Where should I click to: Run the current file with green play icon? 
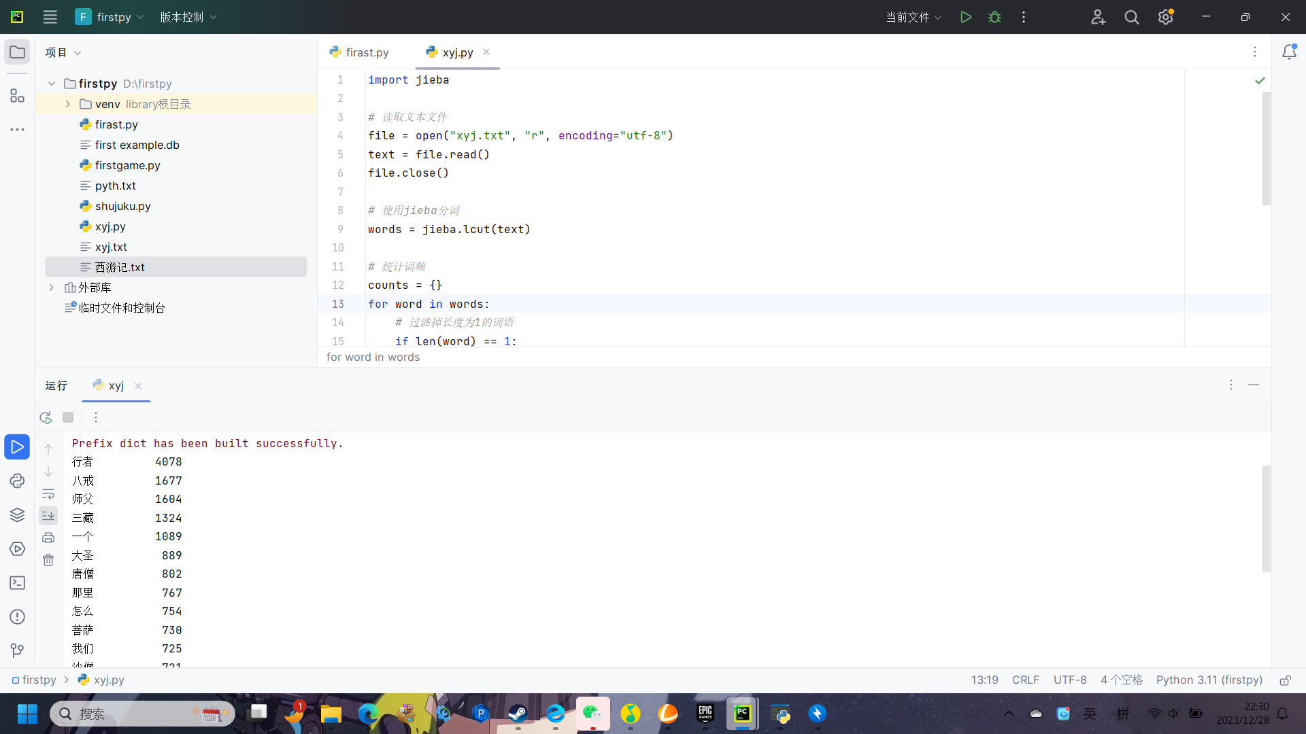965,17
